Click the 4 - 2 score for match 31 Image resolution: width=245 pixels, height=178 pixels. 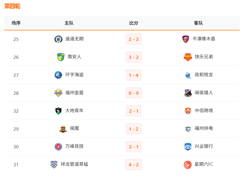[x=134, y=165]
